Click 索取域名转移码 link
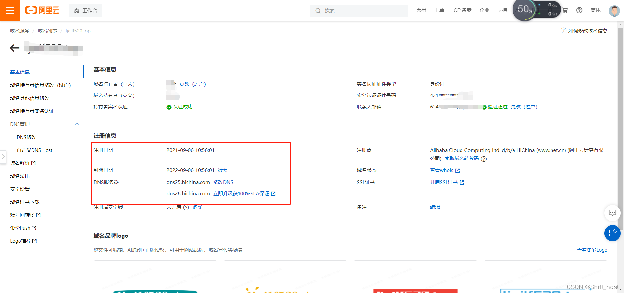624x293 pixels. (x=461, y=158)
